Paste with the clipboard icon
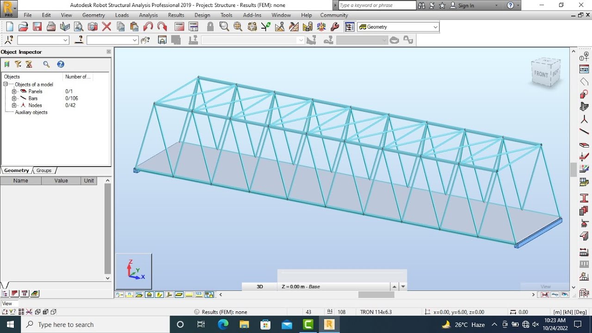 coord(134,27)
